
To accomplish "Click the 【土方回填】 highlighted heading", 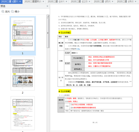I will coord(65,91).
